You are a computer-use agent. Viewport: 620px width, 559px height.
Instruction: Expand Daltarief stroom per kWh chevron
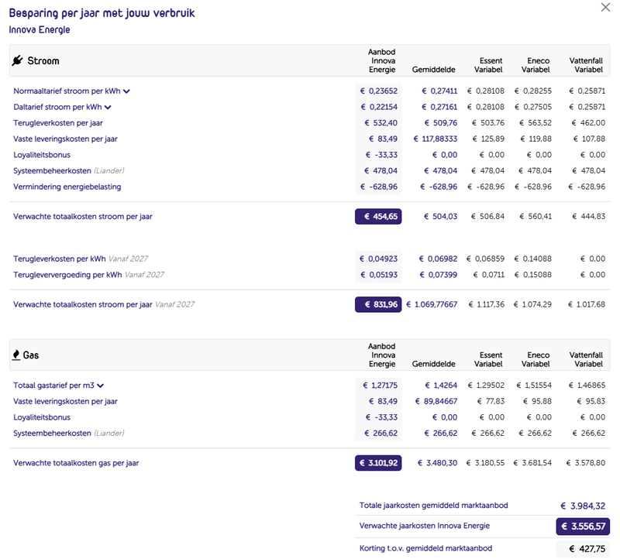click(x=108, y=107)
